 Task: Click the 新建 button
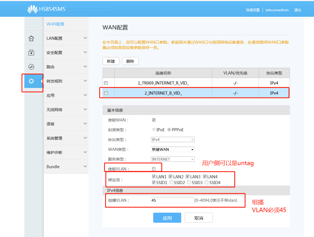(x=111, y=61)
